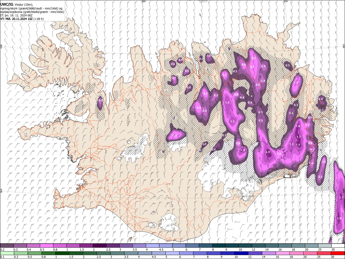
Task: Click the '15W' longitude label
Action: [x=285, y=1]
